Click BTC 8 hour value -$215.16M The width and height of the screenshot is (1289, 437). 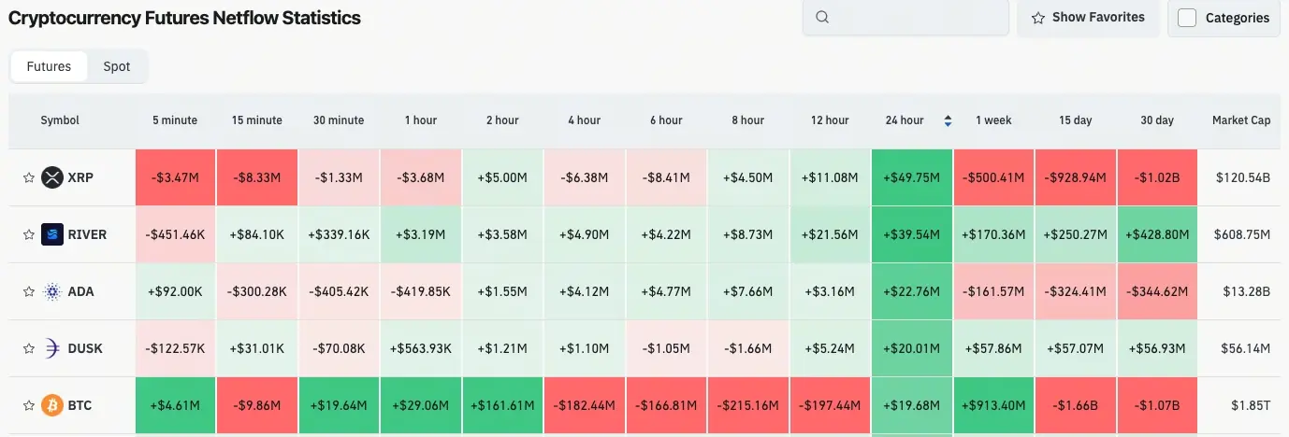[x=748, y=405]
